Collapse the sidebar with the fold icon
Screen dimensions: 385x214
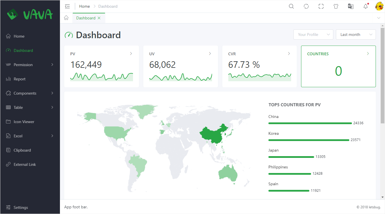pos(67,6)
